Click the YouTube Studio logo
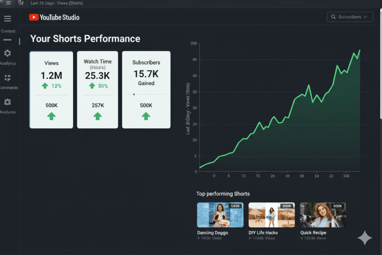Viewport: 382px width, 255px height. point(54,17)
